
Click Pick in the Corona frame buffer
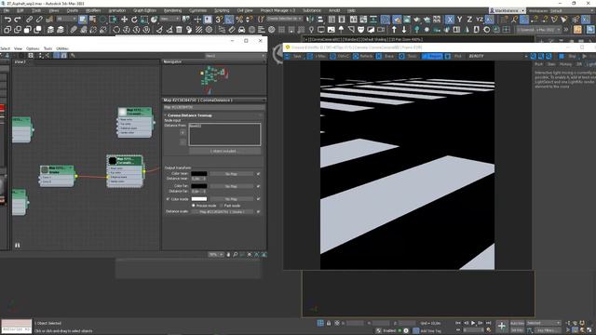[454, 56]
